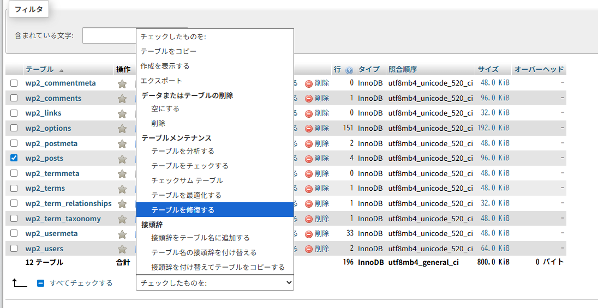This screenshot has height=308, width=598.
Task: Toggle すべてチェックする checkbox
Action: [x=41, y=283]
